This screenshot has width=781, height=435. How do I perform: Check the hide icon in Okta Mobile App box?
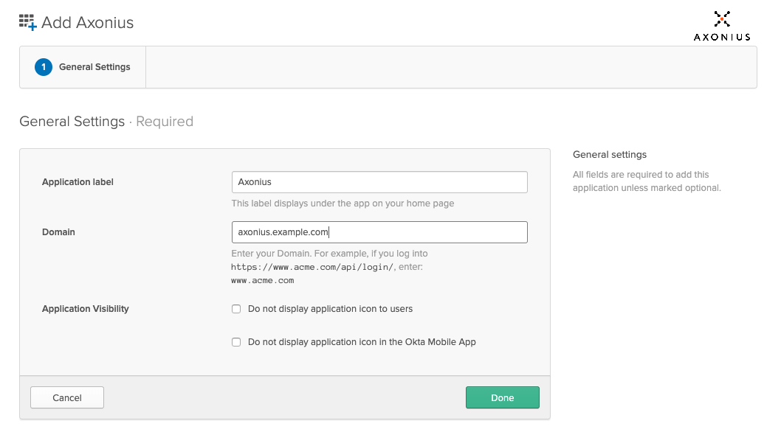coord(237,342)
